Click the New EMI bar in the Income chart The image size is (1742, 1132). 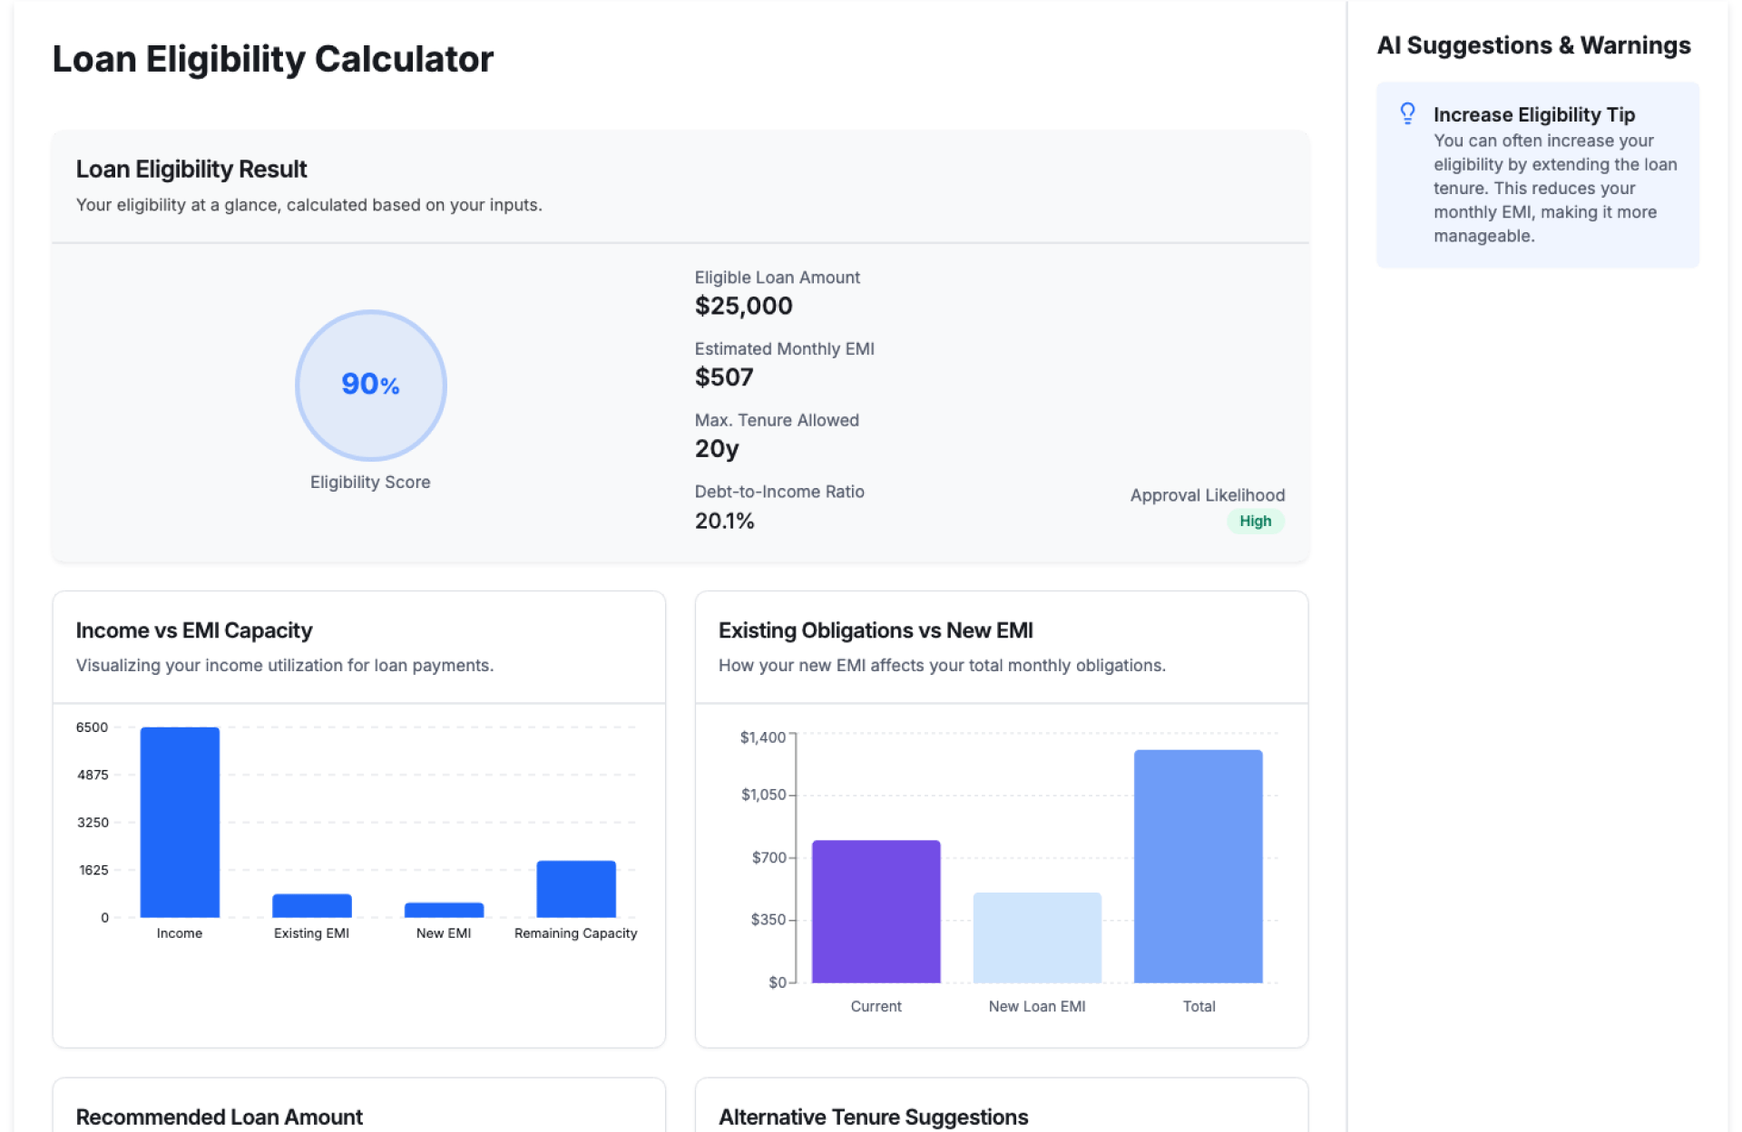coord(444,910)
